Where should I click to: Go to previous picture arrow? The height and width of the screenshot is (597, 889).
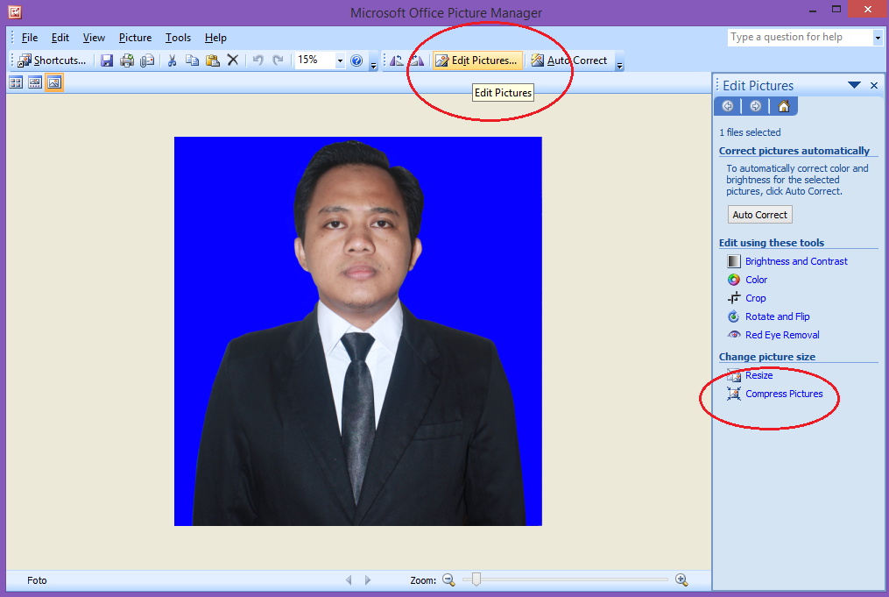(x=349, y=580)
